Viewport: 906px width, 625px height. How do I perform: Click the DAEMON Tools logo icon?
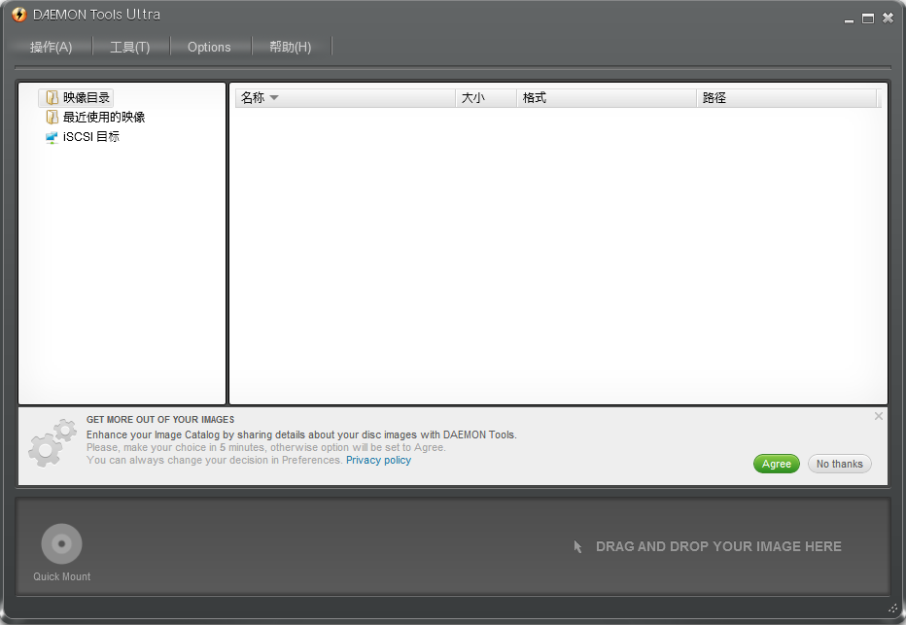(x=19, y=15)
